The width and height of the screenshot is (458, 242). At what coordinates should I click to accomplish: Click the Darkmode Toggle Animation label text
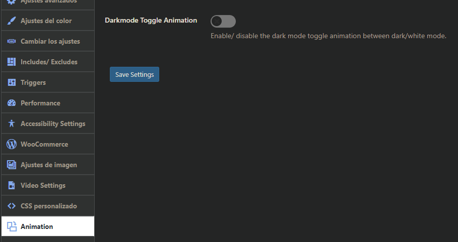coord(151,21)
